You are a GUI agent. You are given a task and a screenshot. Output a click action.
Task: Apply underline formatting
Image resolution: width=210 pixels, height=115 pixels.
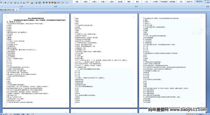coord(11,3)
